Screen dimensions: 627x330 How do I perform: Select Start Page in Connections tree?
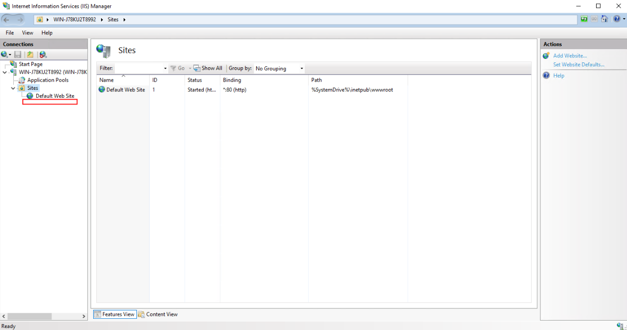coord(30,64)
